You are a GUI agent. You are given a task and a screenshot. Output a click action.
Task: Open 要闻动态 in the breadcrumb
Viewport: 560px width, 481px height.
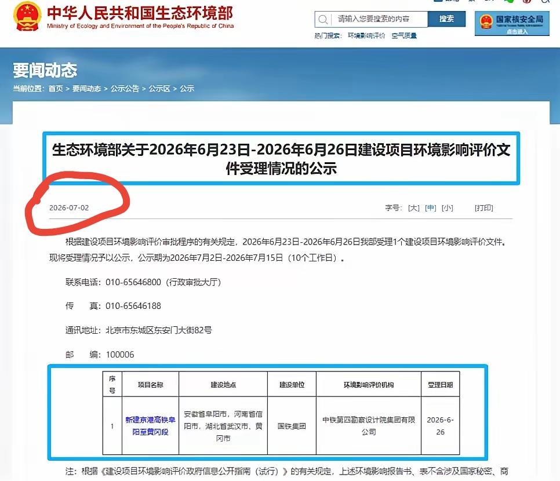point(86,89)
